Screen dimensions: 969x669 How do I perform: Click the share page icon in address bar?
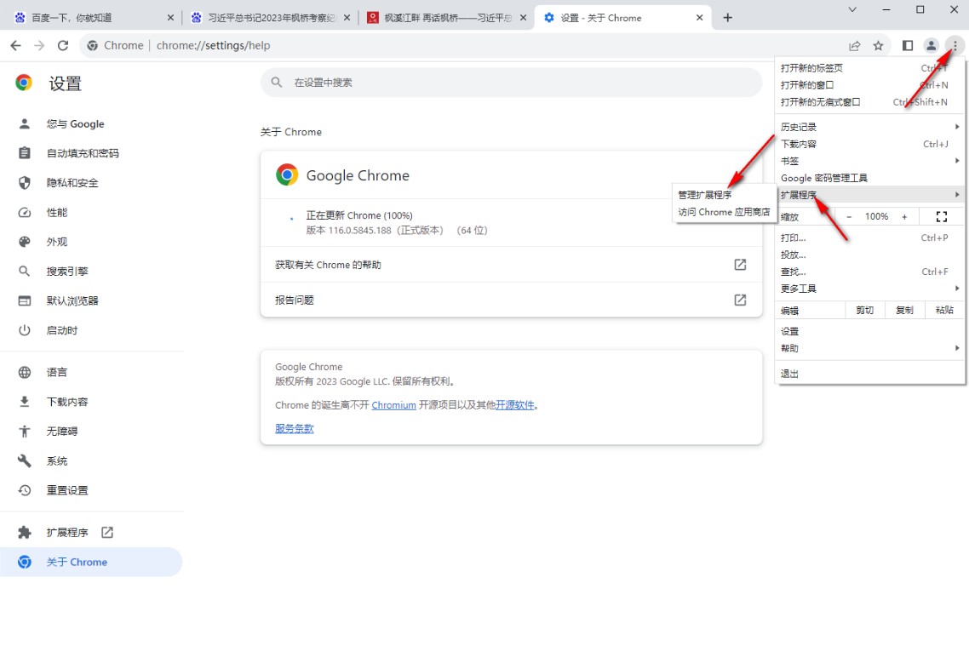[x=855, y=46]
